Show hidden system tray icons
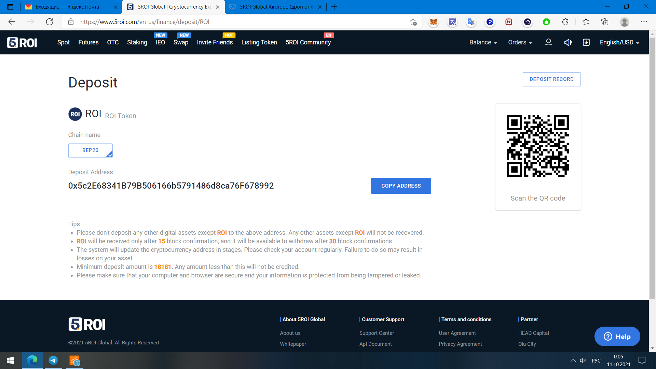 573,360
